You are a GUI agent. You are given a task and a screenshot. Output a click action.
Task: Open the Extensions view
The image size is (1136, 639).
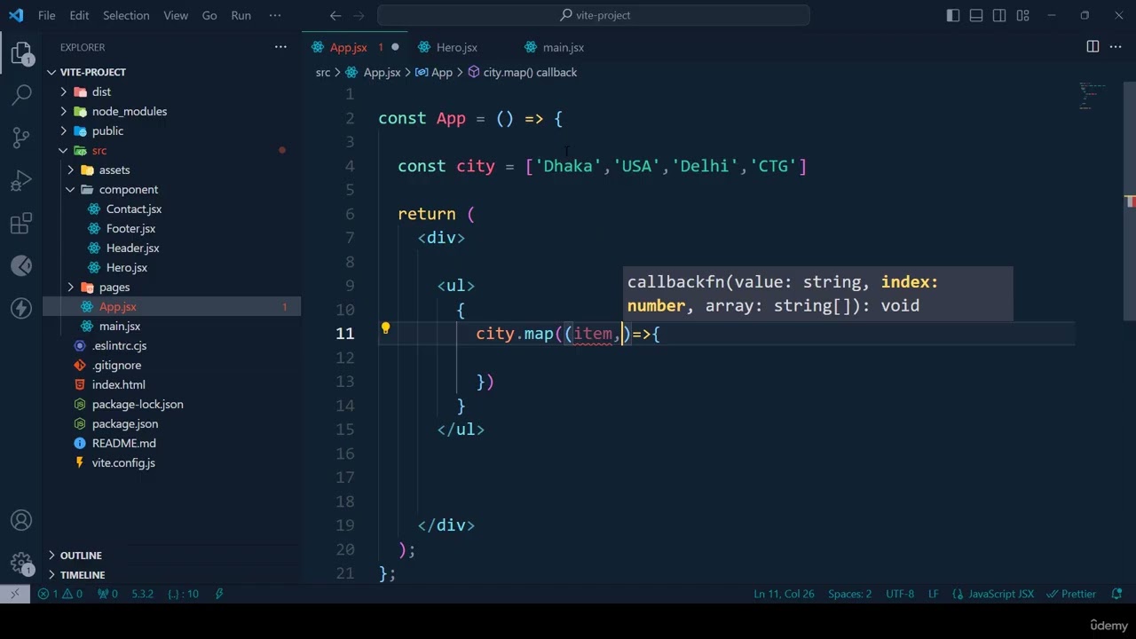point(21,224)
